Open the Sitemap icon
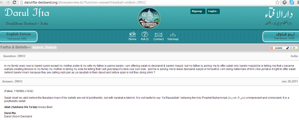Screen dimensions: 299x120 pos(173,37)
